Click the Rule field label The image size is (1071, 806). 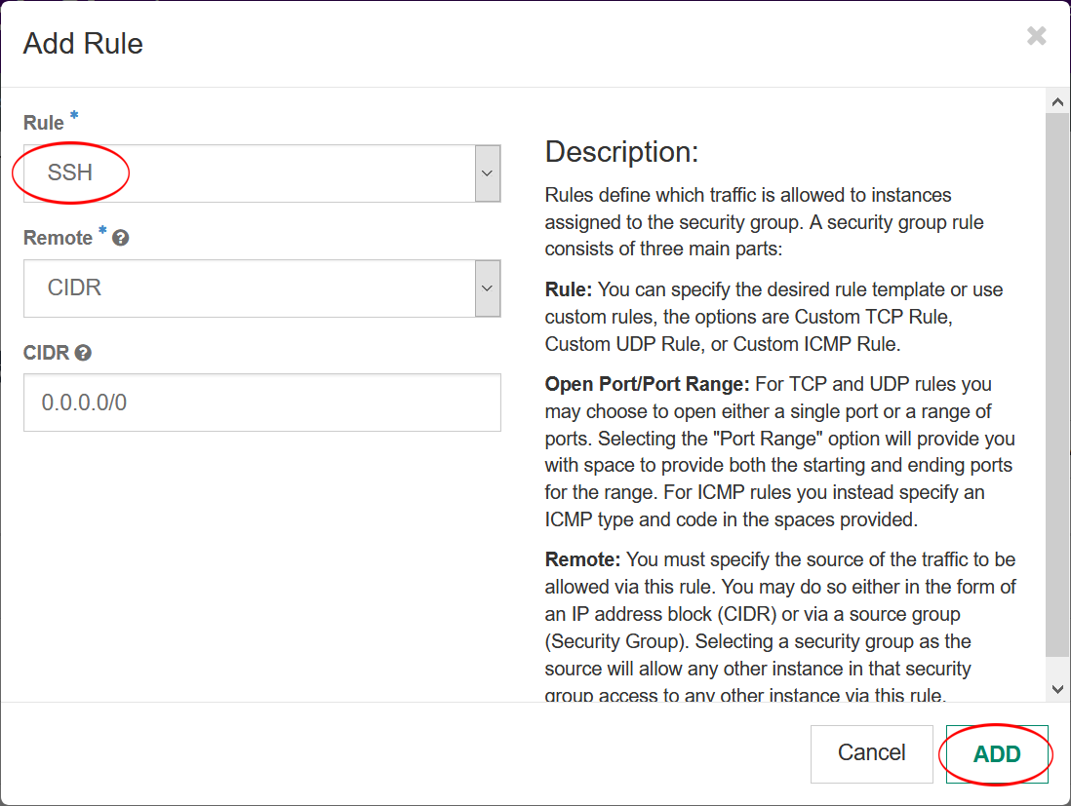click(44, 124)
